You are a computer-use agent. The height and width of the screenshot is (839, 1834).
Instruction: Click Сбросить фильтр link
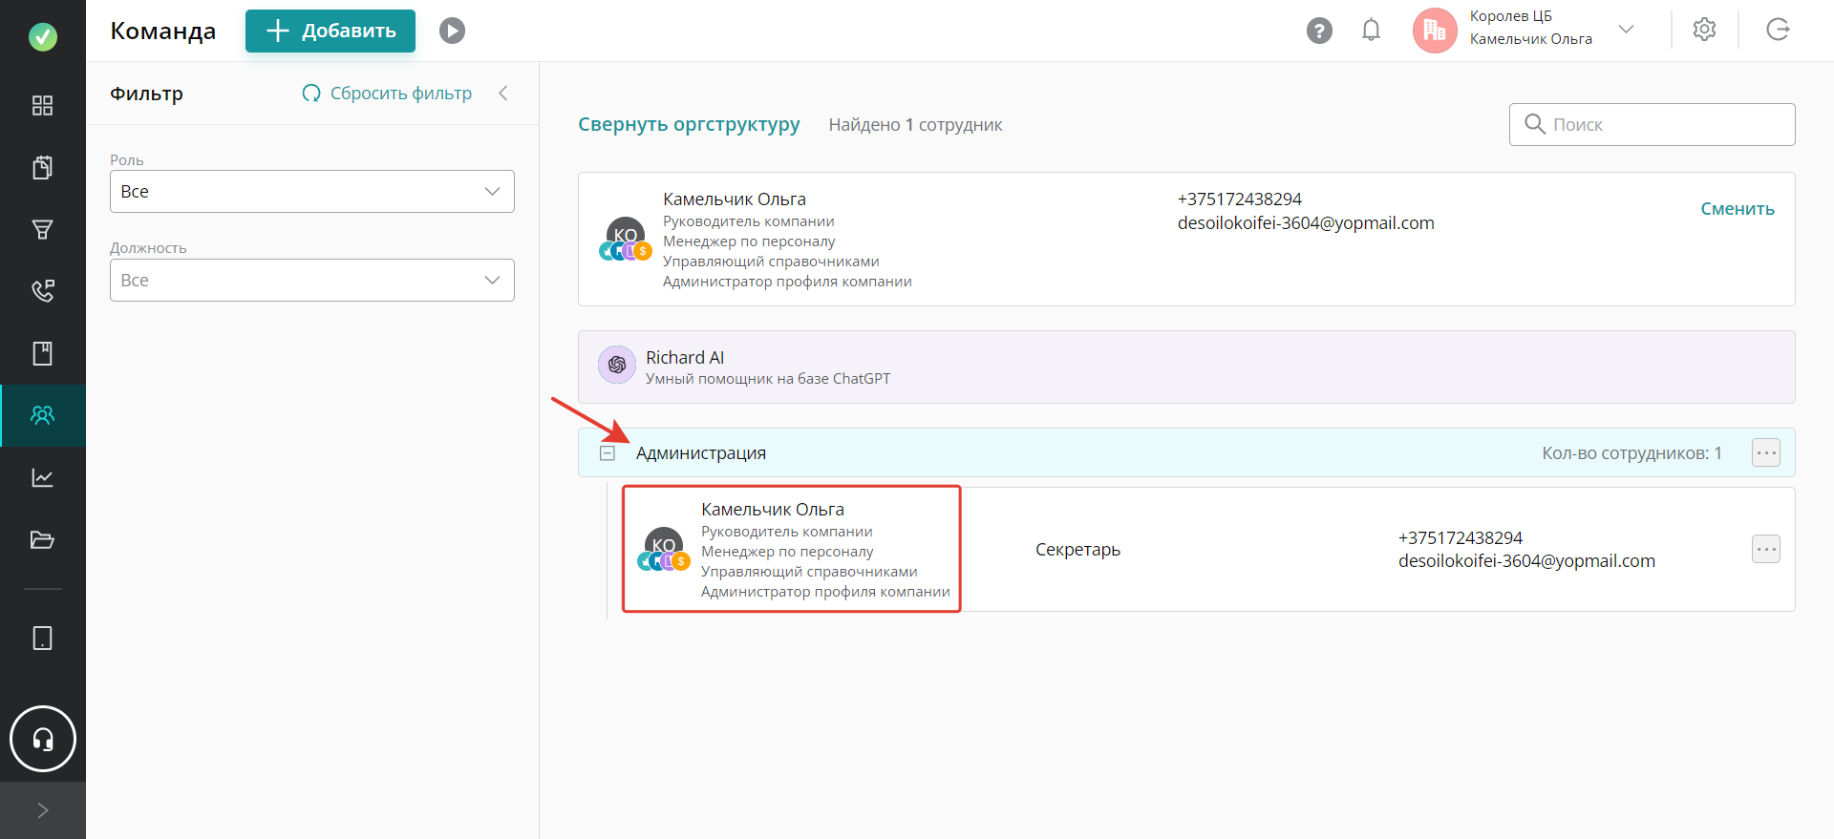[387, 93]
